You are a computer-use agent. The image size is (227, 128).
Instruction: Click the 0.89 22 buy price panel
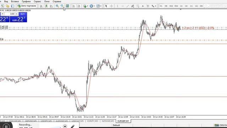click(18, 19)
